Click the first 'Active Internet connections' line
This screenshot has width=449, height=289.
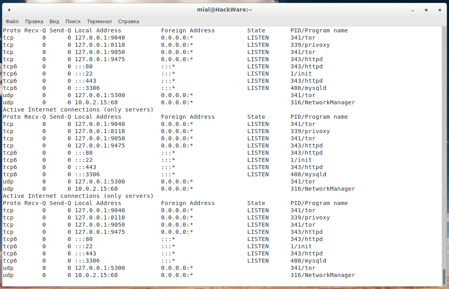tap(78, 110)
